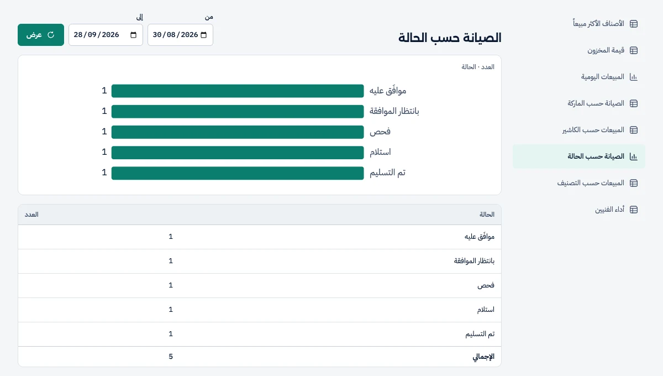The height and width of the screenshot is (376, 663).
Task: Click the total count value 5
Action: (171, 357)
